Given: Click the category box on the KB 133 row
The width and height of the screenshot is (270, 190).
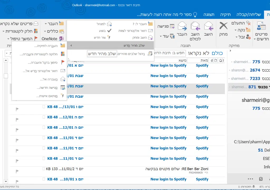Looking at the screenshot, I should coord(44,169).
